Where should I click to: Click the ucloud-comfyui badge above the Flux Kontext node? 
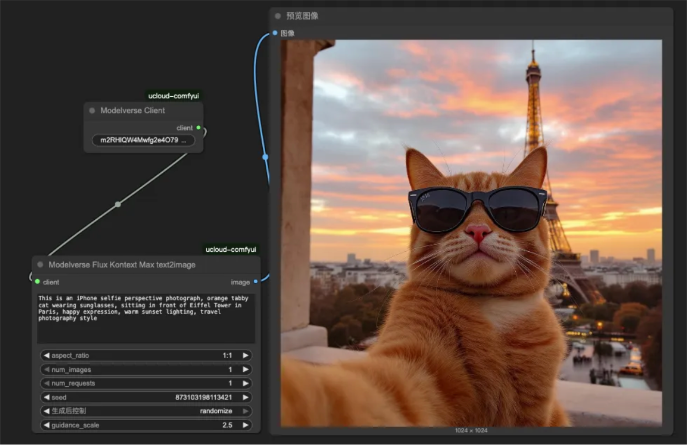230,249
